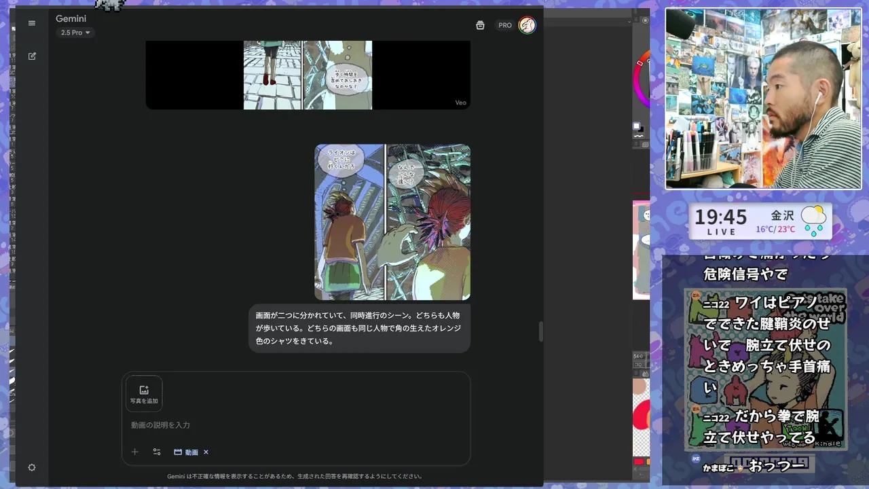Click the foreground/background color swatch in paint app
This screenshot has width=869, height=489.
point(637,126)
